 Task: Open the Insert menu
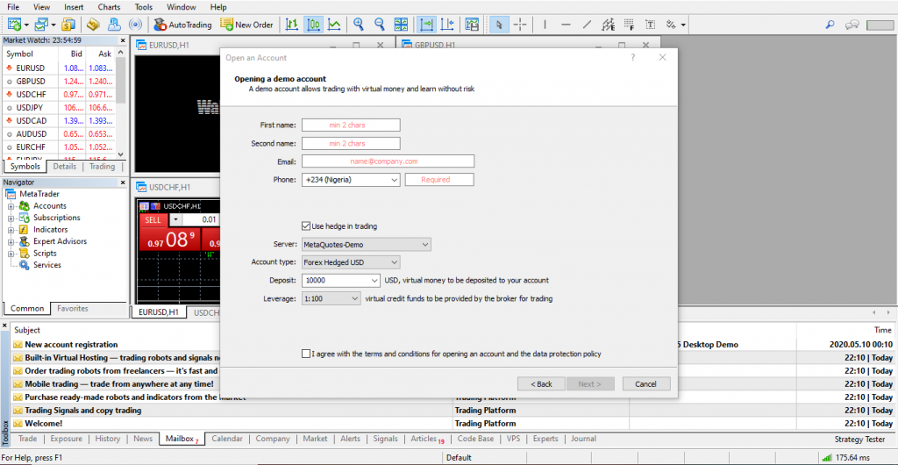pos(74,7)
